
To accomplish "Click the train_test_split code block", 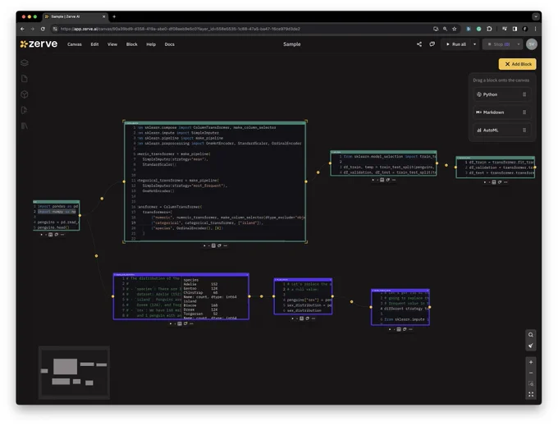I will (383, 163).
